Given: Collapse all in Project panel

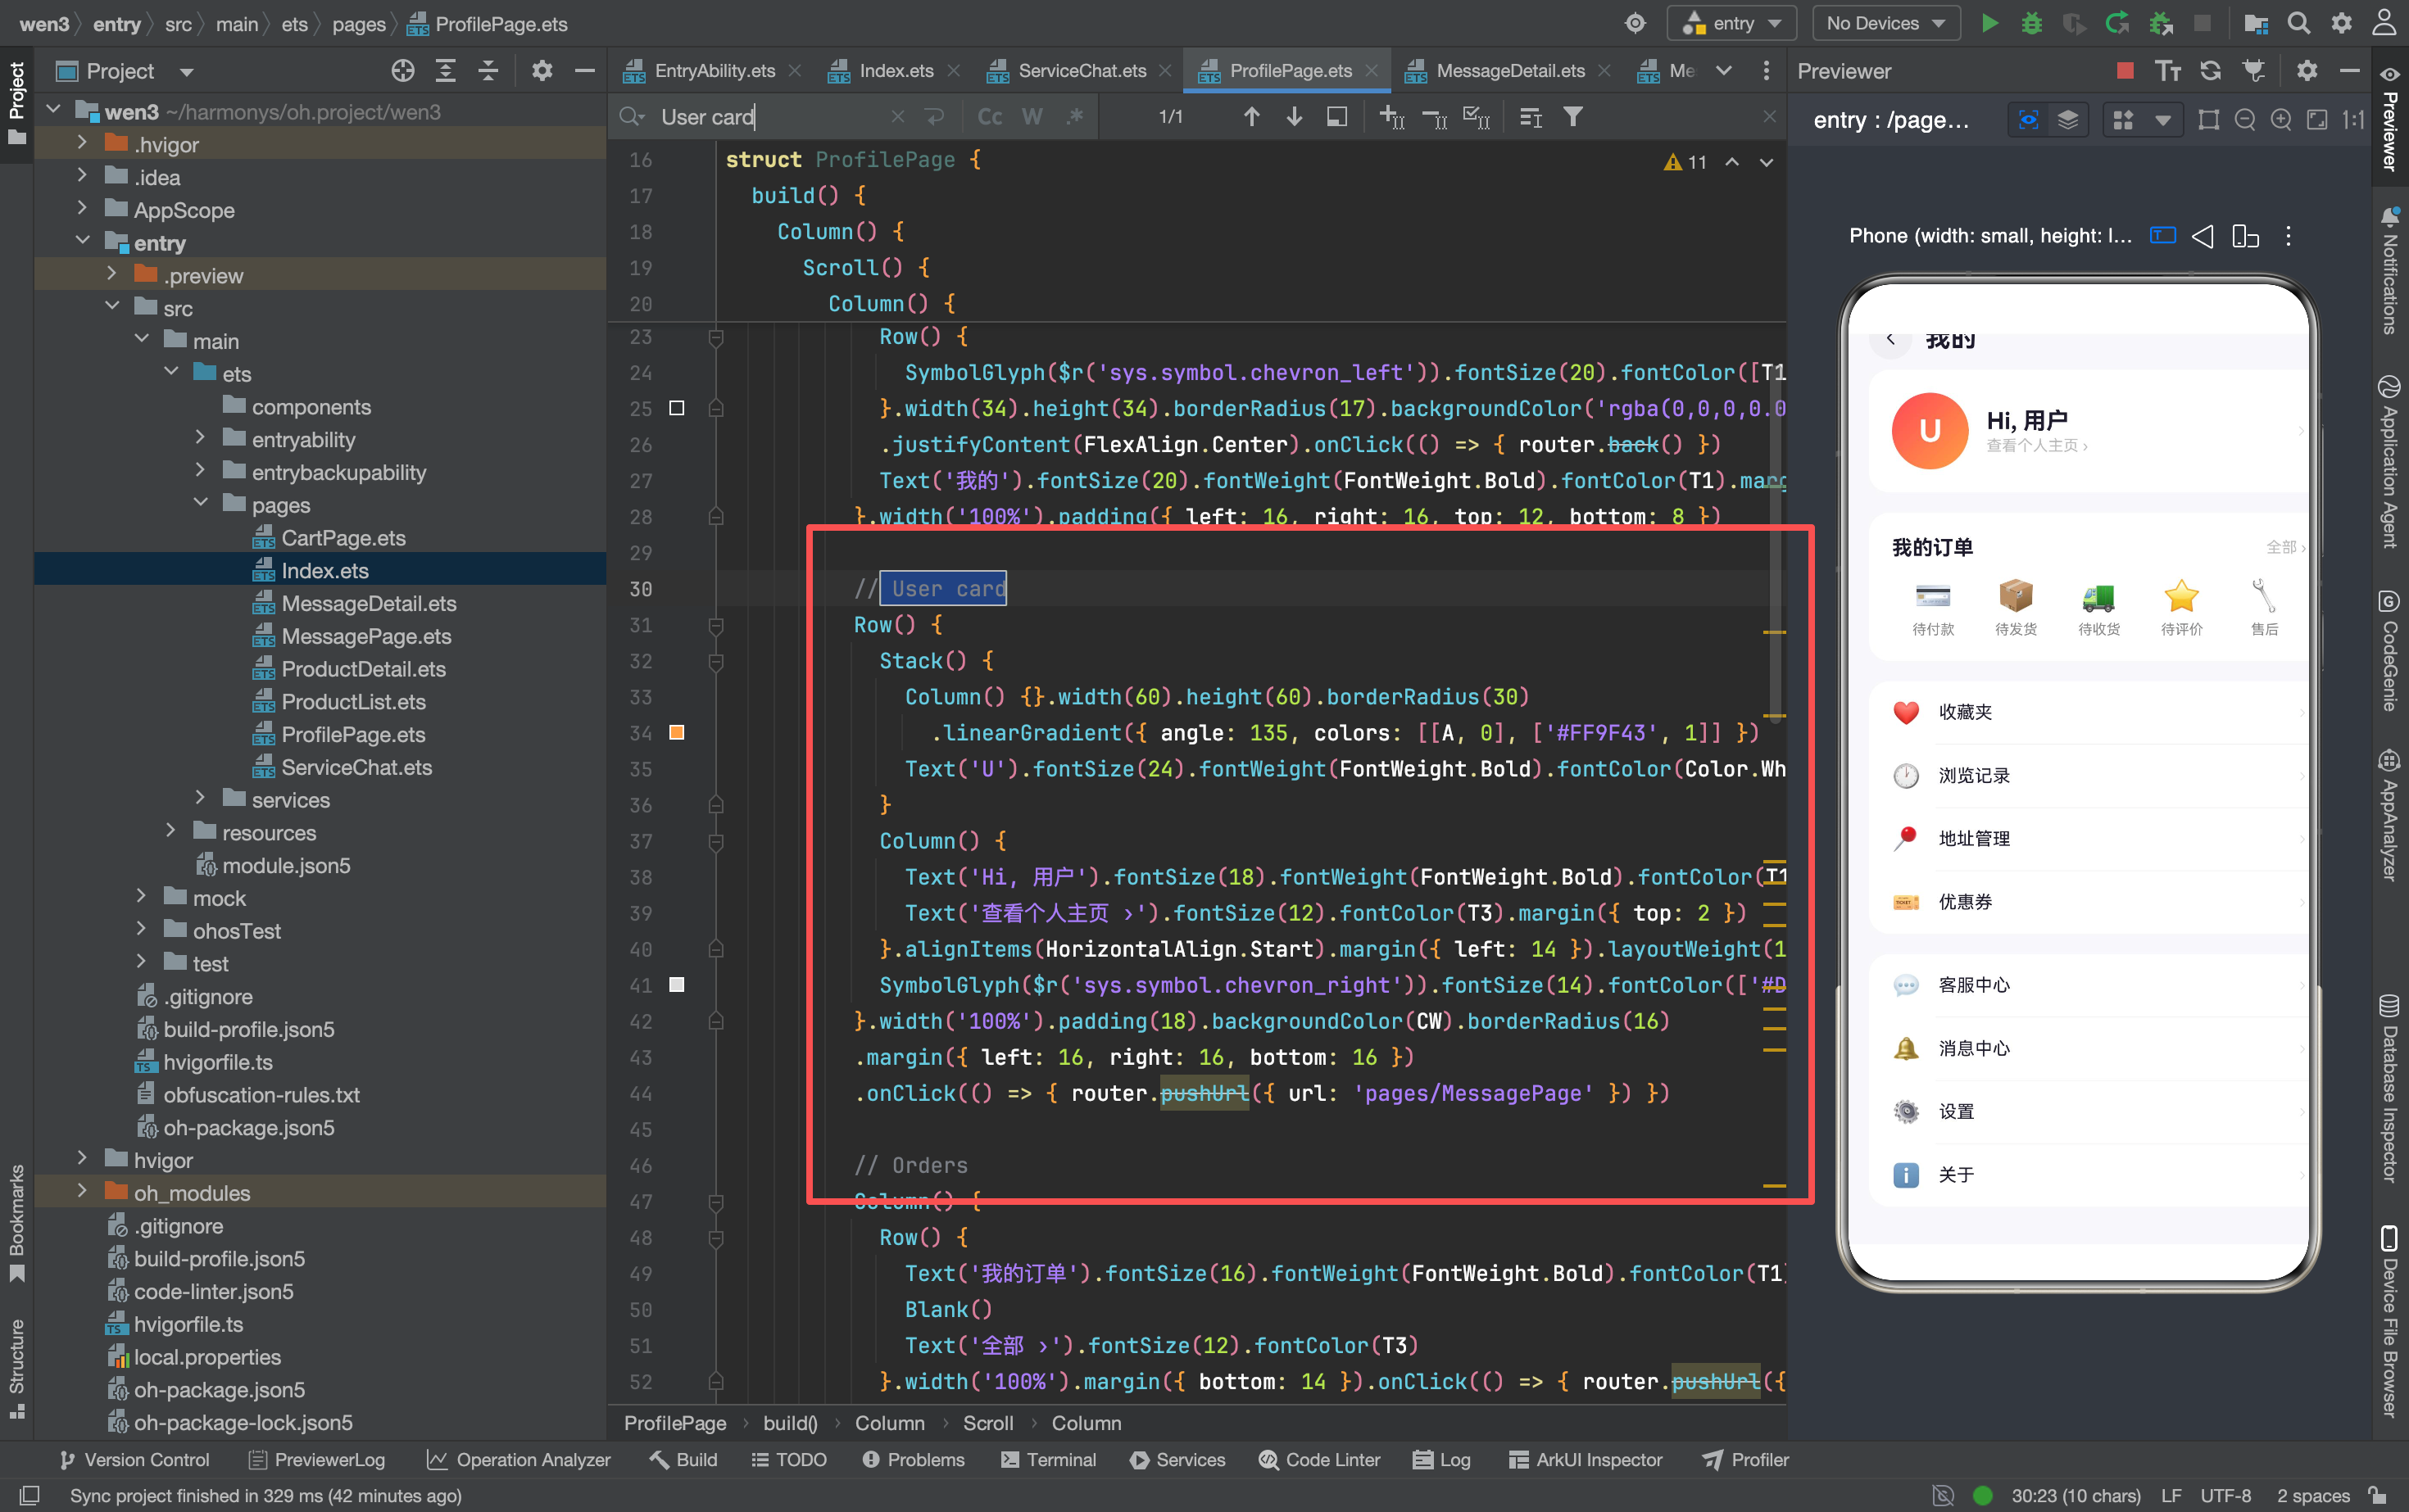Looking at the screenshot, I should [x=488, y=71].
